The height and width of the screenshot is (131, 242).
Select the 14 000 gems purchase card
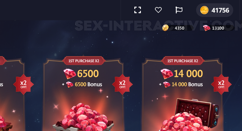[182, 94]
